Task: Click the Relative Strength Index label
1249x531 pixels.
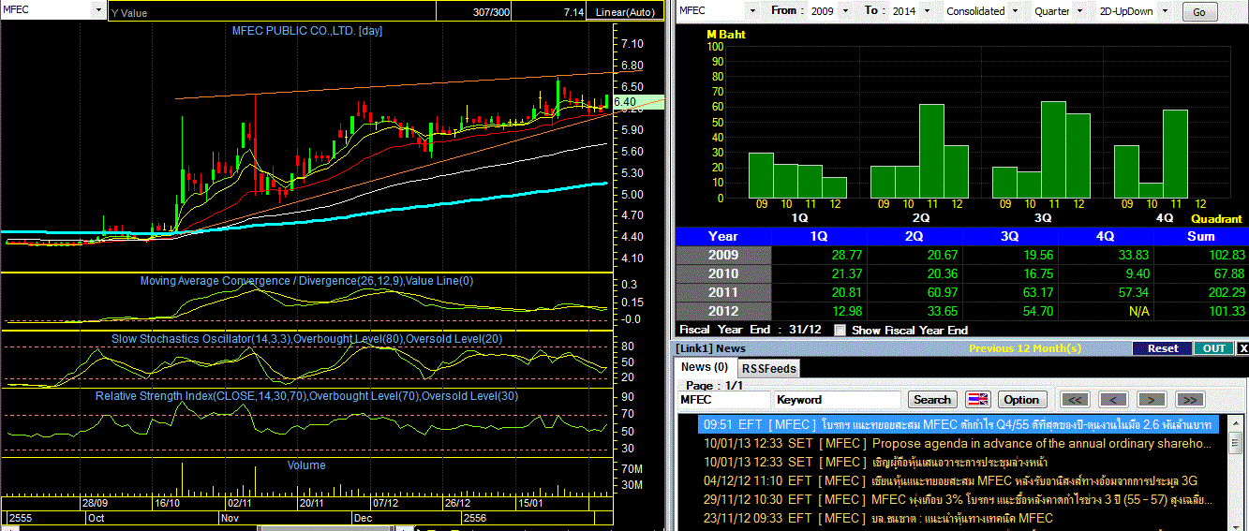Action: [x=306, y=396]
